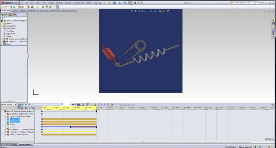Click the New document icon

[104, 3]
